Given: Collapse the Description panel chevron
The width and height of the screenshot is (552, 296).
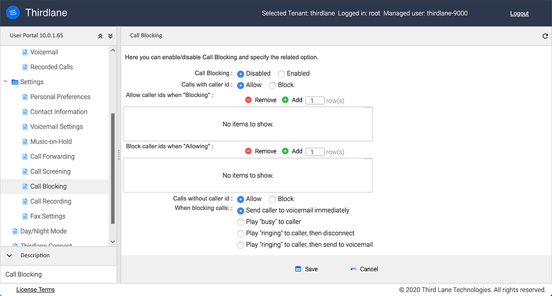Looking at the screenshot, I should [9, 256].
